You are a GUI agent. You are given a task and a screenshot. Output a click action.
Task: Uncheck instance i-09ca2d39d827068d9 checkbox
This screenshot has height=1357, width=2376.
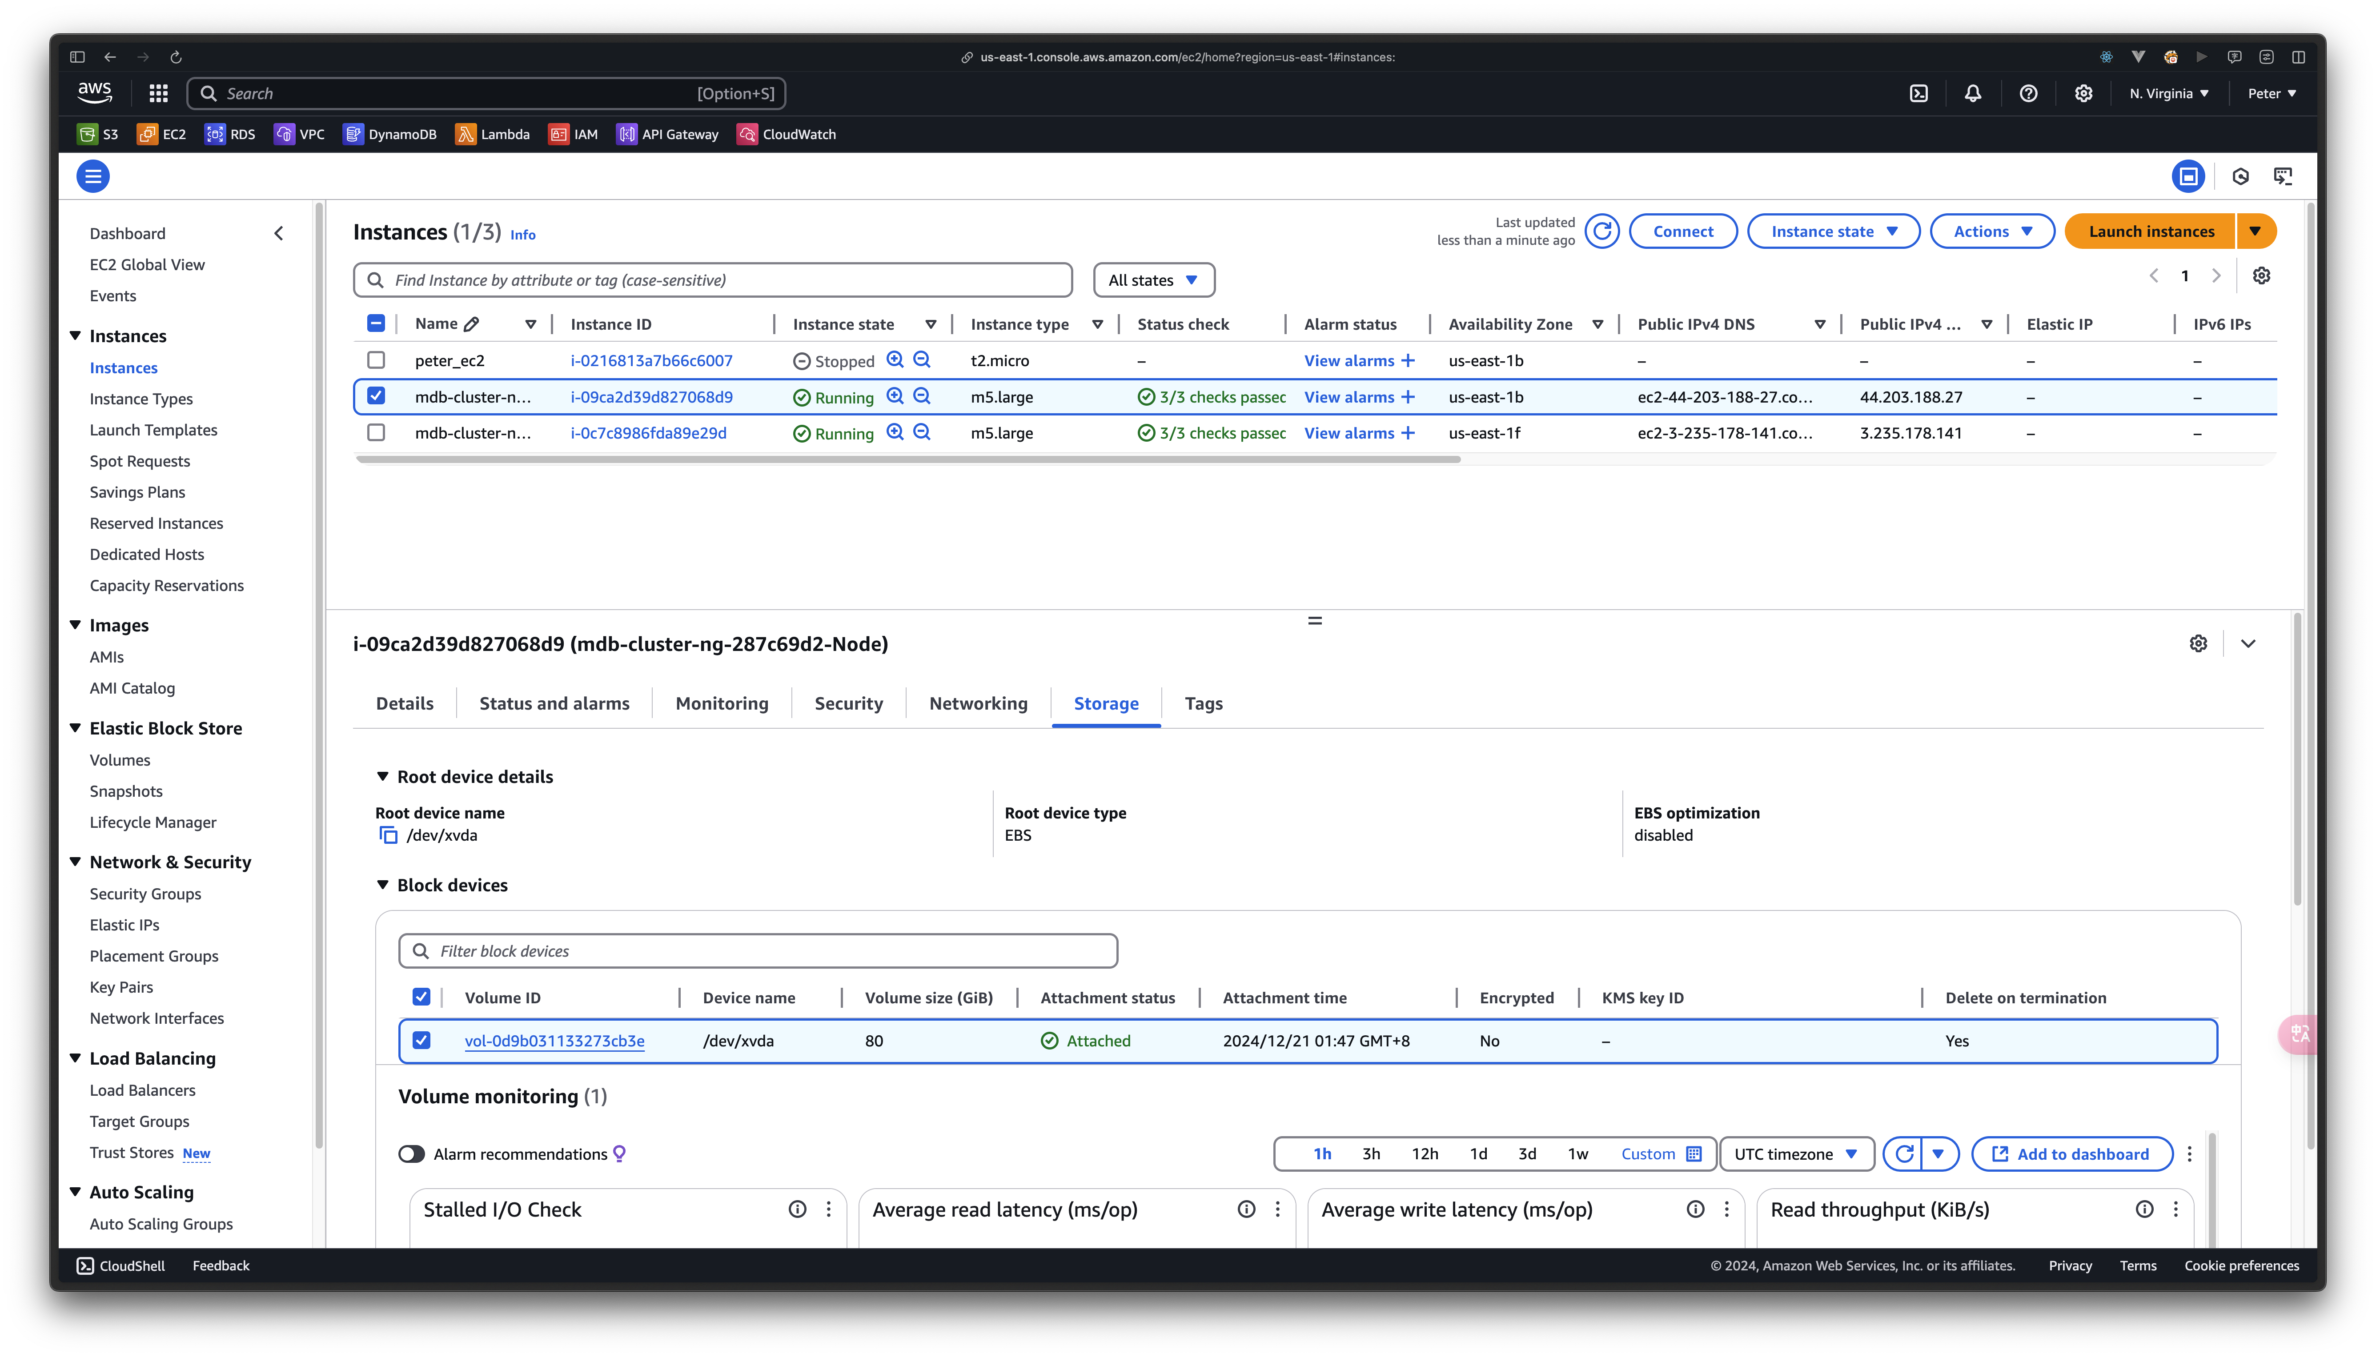(376, 396)
